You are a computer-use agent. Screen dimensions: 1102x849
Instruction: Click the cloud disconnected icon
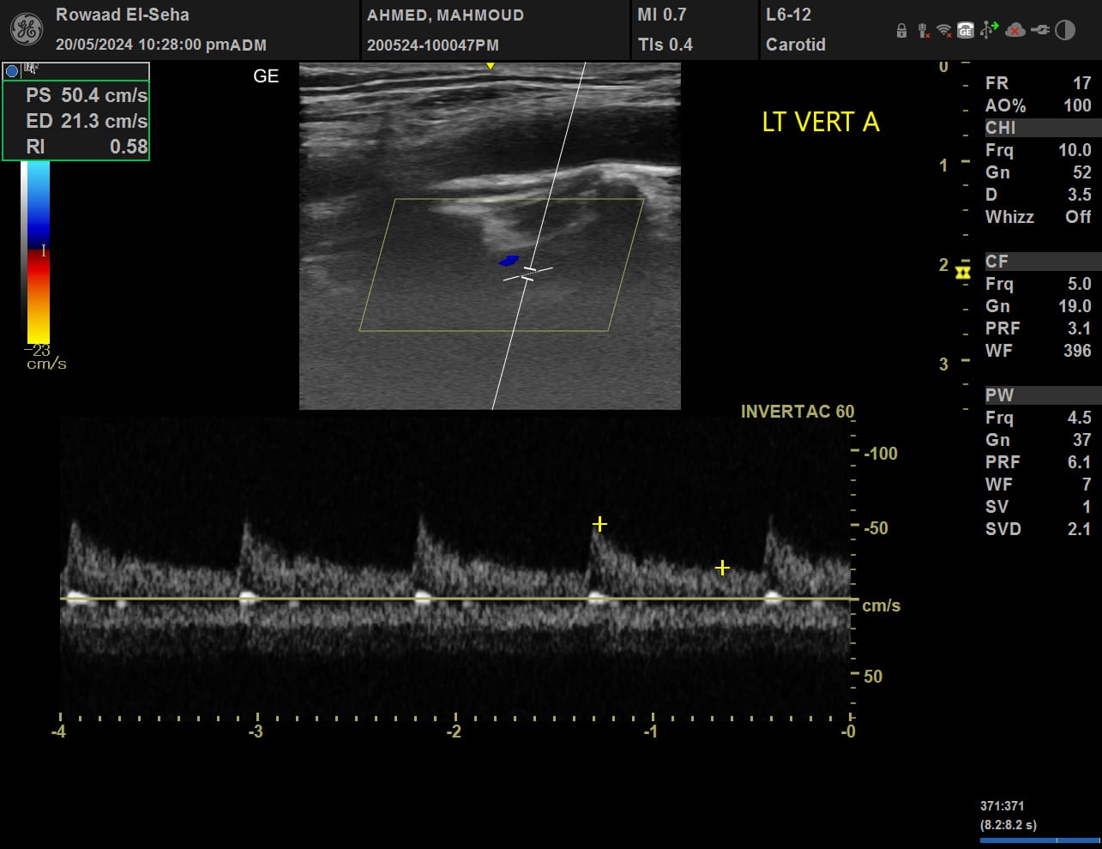pyautogui.click(x=1015, y=31)
